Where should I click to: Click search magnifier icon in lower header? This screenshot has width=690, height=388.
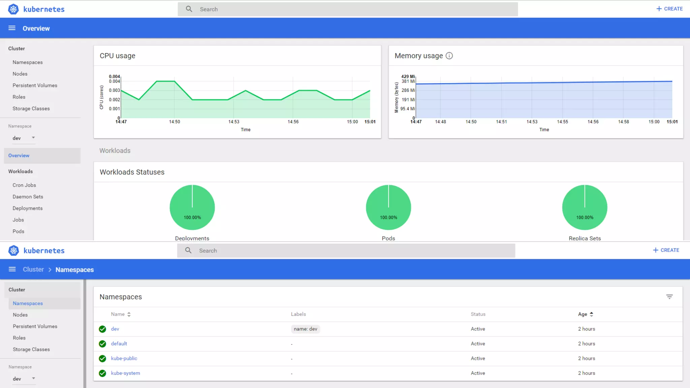click(x=188, y=250)
